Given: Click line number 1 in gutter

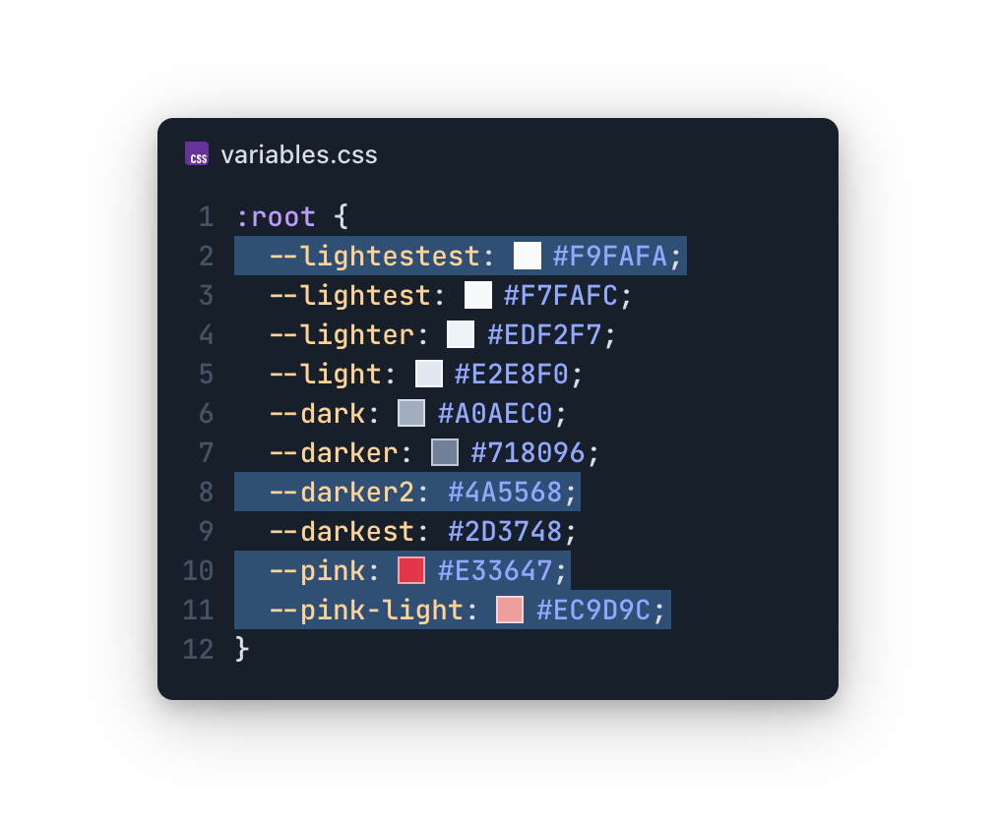Looking at the screenshot, I should [x=205, y=216].
